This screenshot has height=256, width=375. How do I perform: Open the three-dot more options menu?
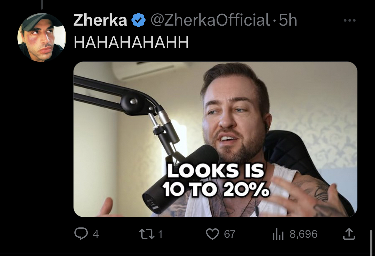pos(349,21)
